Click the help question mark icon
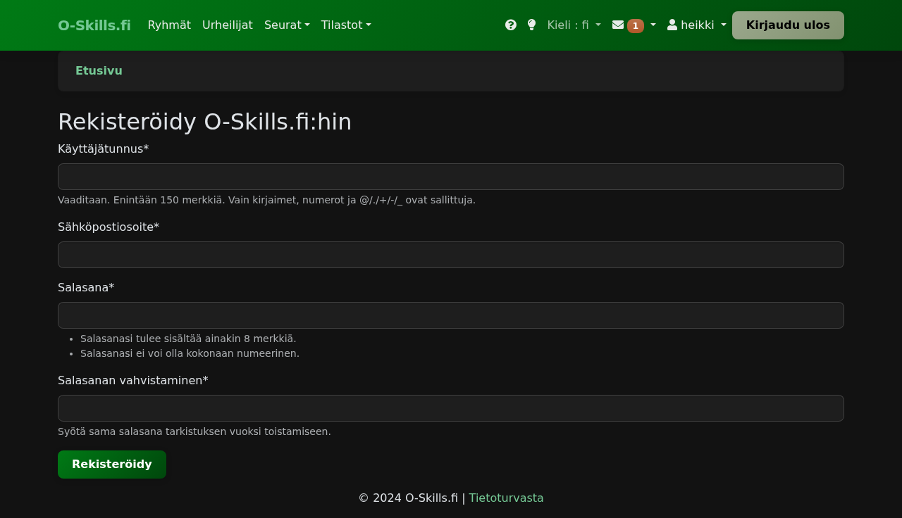The height and width of the screenshot is (518, 902). [x=511, y=25]
